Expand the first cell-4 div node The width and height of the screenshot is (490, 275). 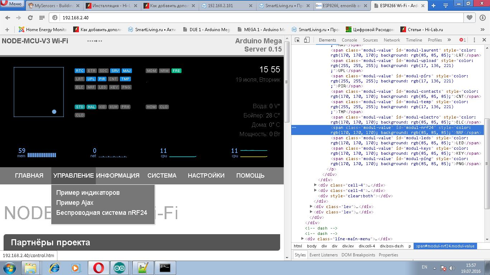(316, 185)
